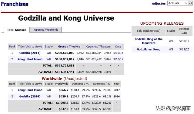Open Godzilla (2014) in the Worldwide table

[30, 96]
